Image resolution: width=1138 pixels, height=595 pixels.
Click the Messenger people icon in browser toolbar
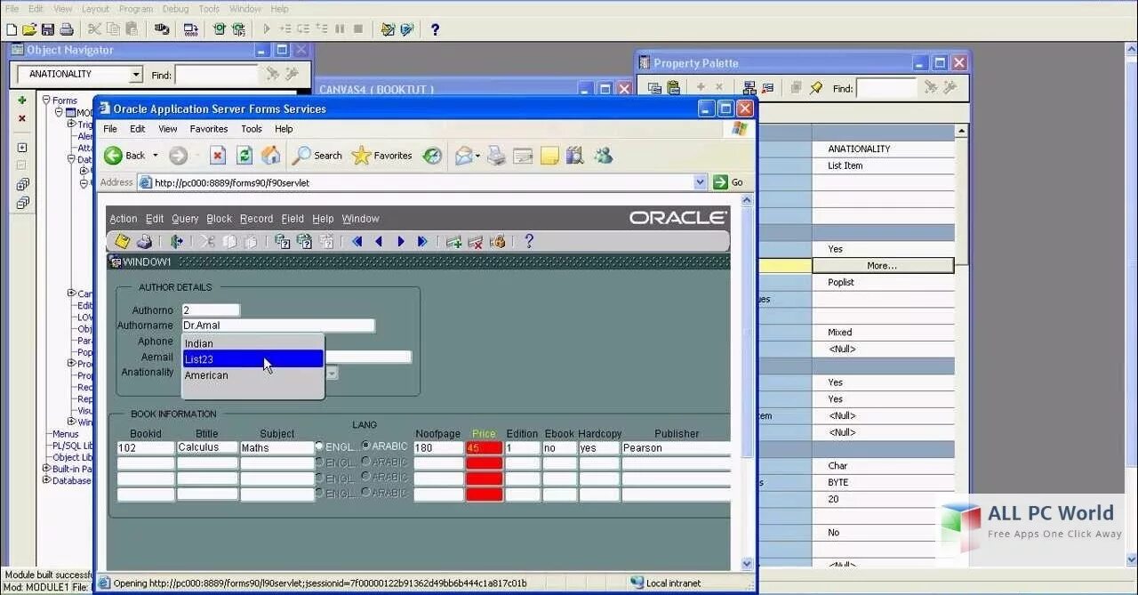click(604, 156)
